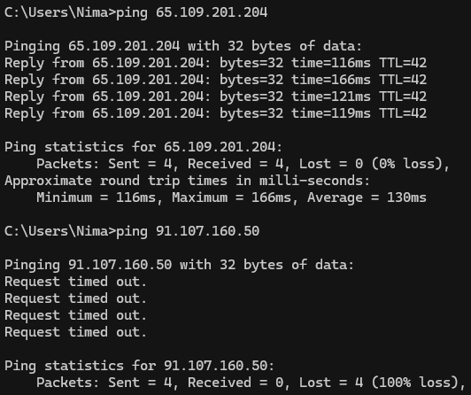The width and height of the screenshot is (471, 395).
Task: Click the packets line showing 100% loss
Action: point(251,383)
